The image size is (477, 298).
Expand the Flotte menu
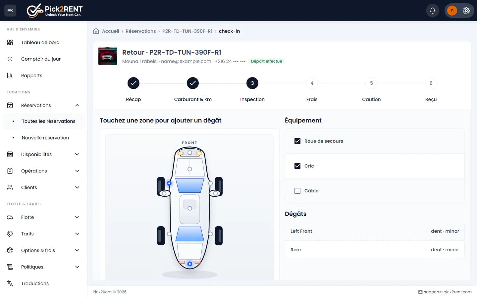point(43,217)
